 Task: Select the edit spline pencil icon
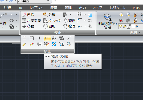point(32,44)
